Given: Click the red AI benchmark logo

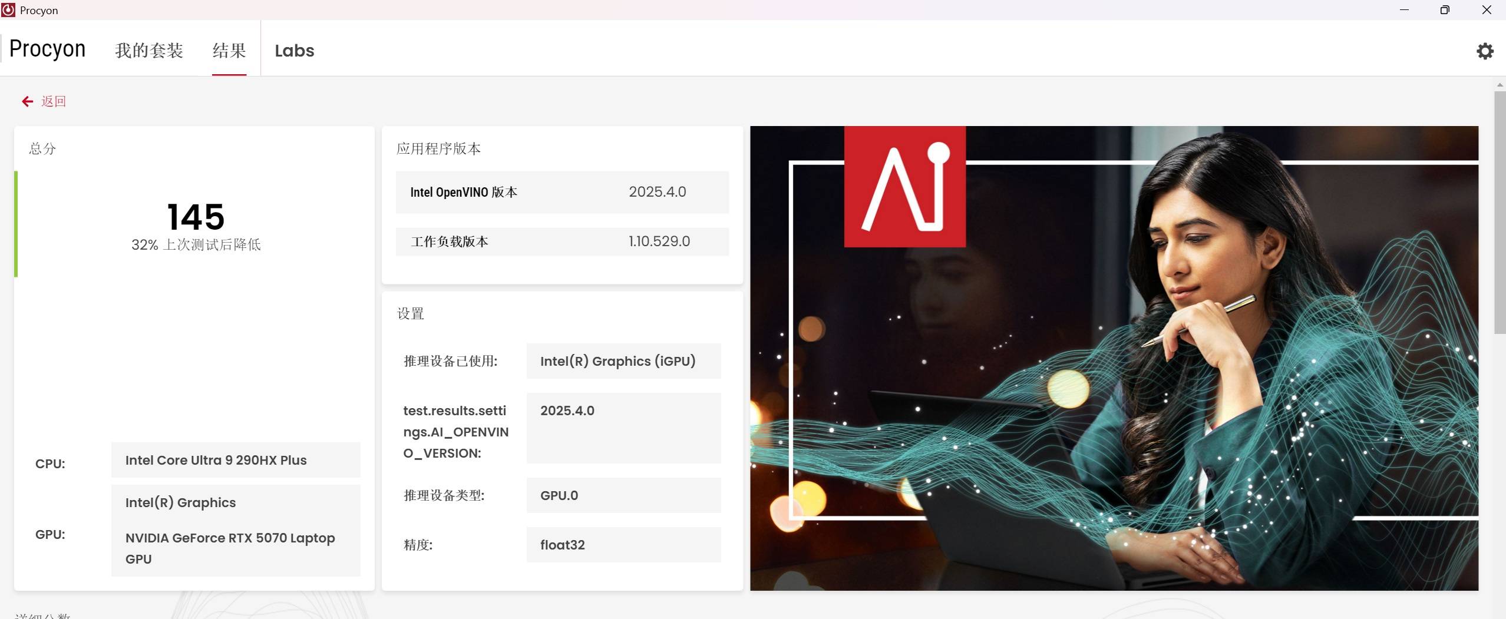Looking at the screenshot, I should pos(904,187).
